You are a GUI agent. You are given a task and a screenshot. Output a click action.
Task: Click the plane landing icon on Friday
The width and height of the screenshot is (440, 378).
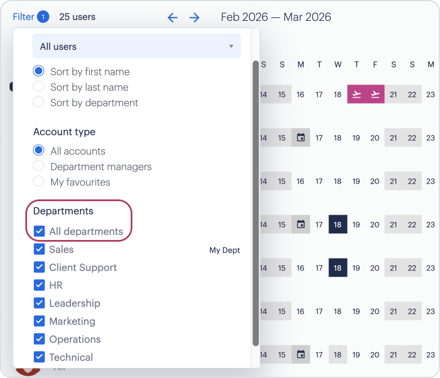(x=375, y=94)
